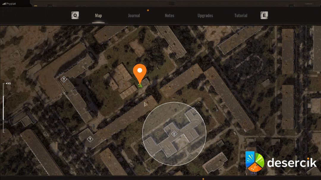Click the small orange arrow at bottom edge
Screen dimensions: 321x180
click(203, 179)
